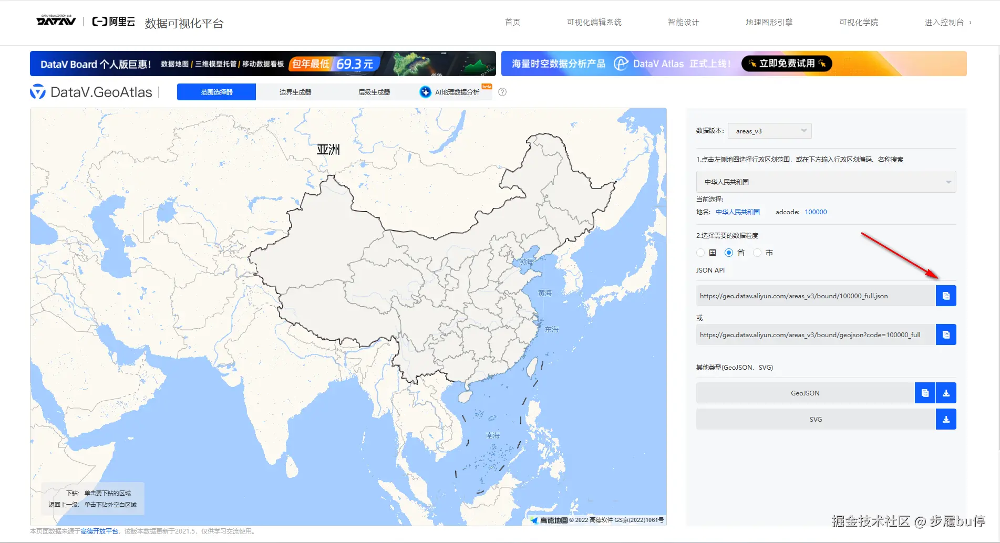Open the DataV Board 个人版巨惠 banner

coord(263,64)
